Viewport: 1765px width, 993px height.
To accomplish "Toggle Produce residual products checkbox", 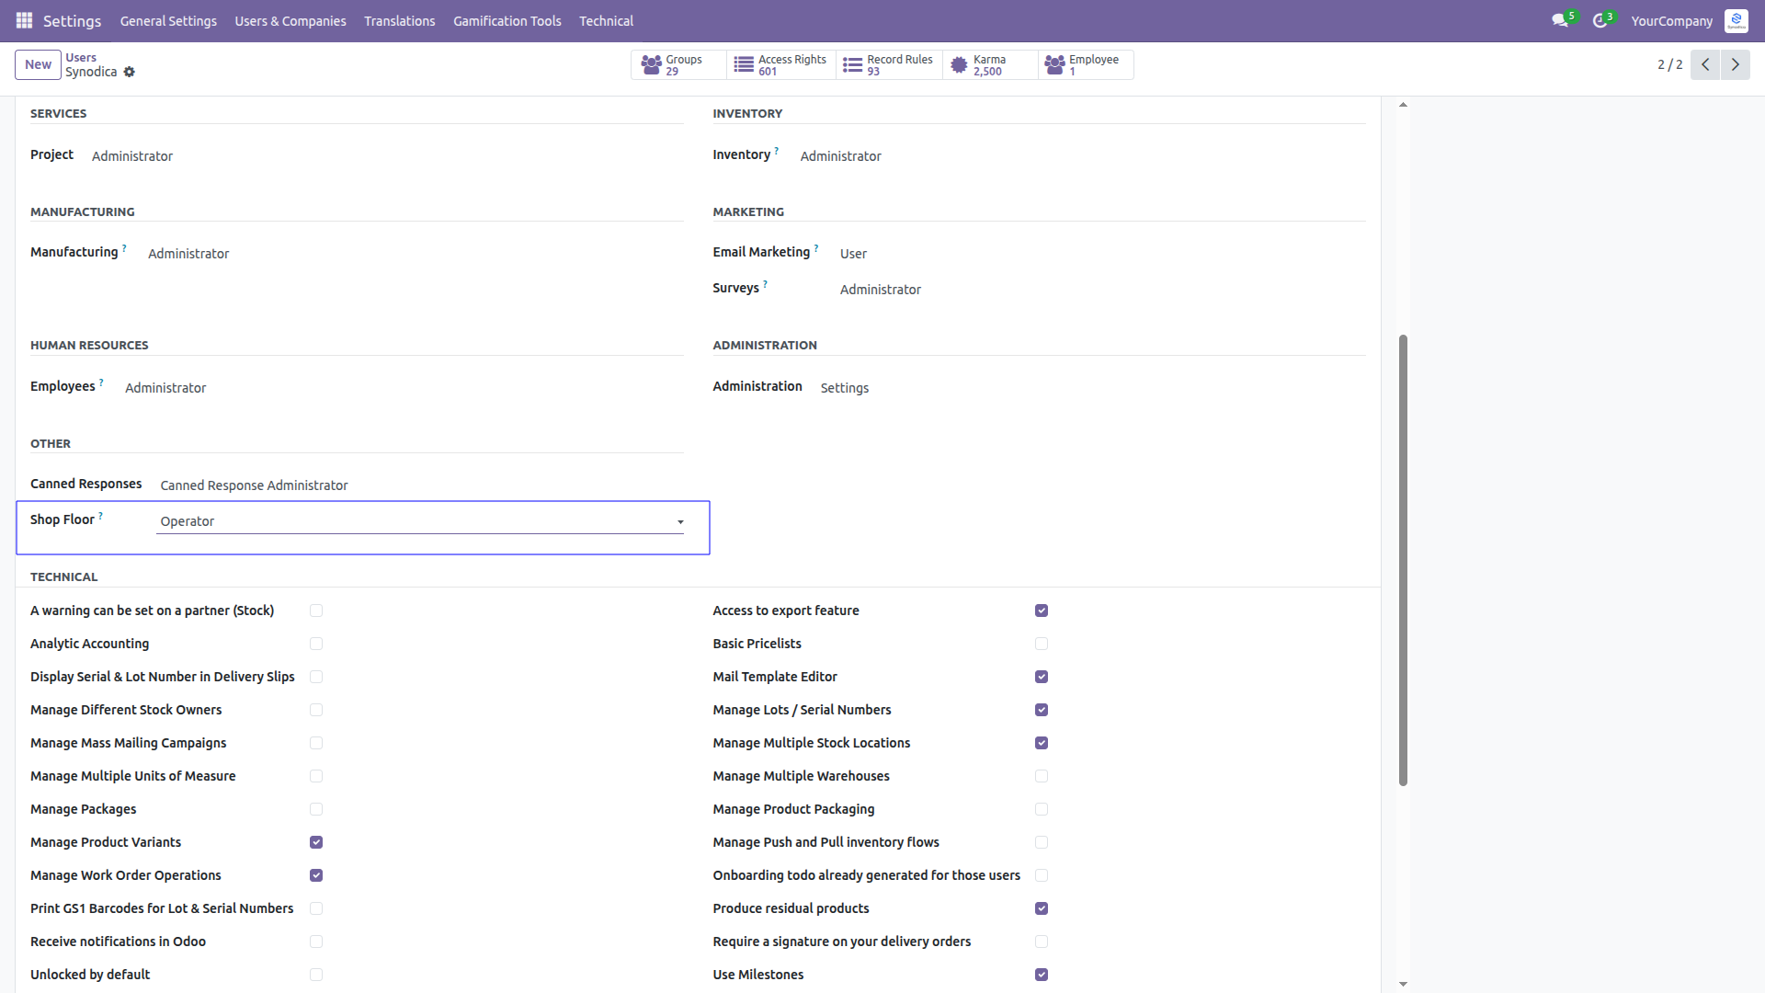I will (x=1042, y=908).
